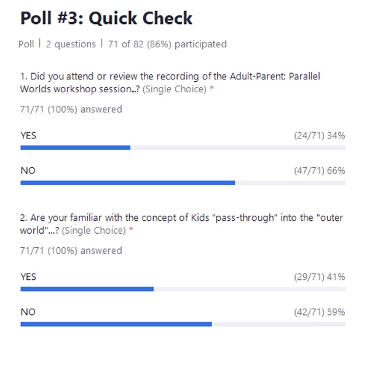
Task: Click the "(29/71) 41%" result count
Action: [319, 277]
